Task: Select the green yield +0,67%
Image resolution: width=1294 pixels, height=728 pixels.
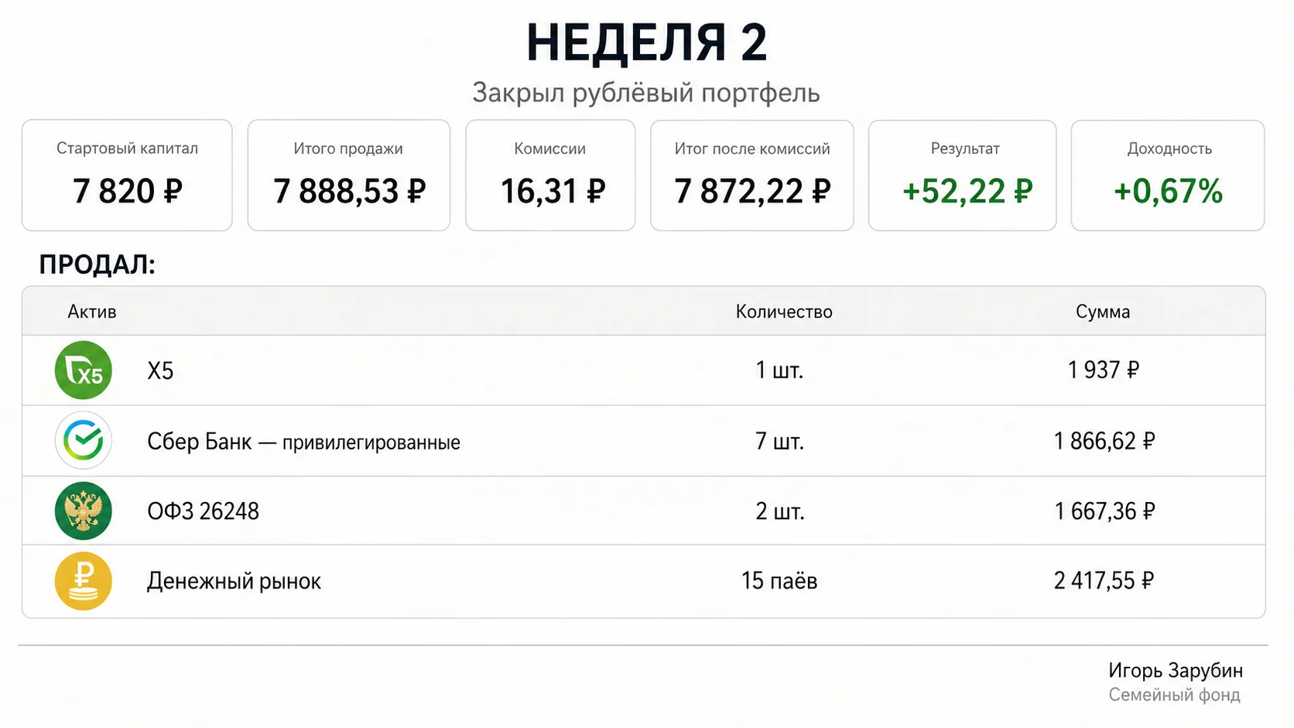Action: pos(1168,191)
